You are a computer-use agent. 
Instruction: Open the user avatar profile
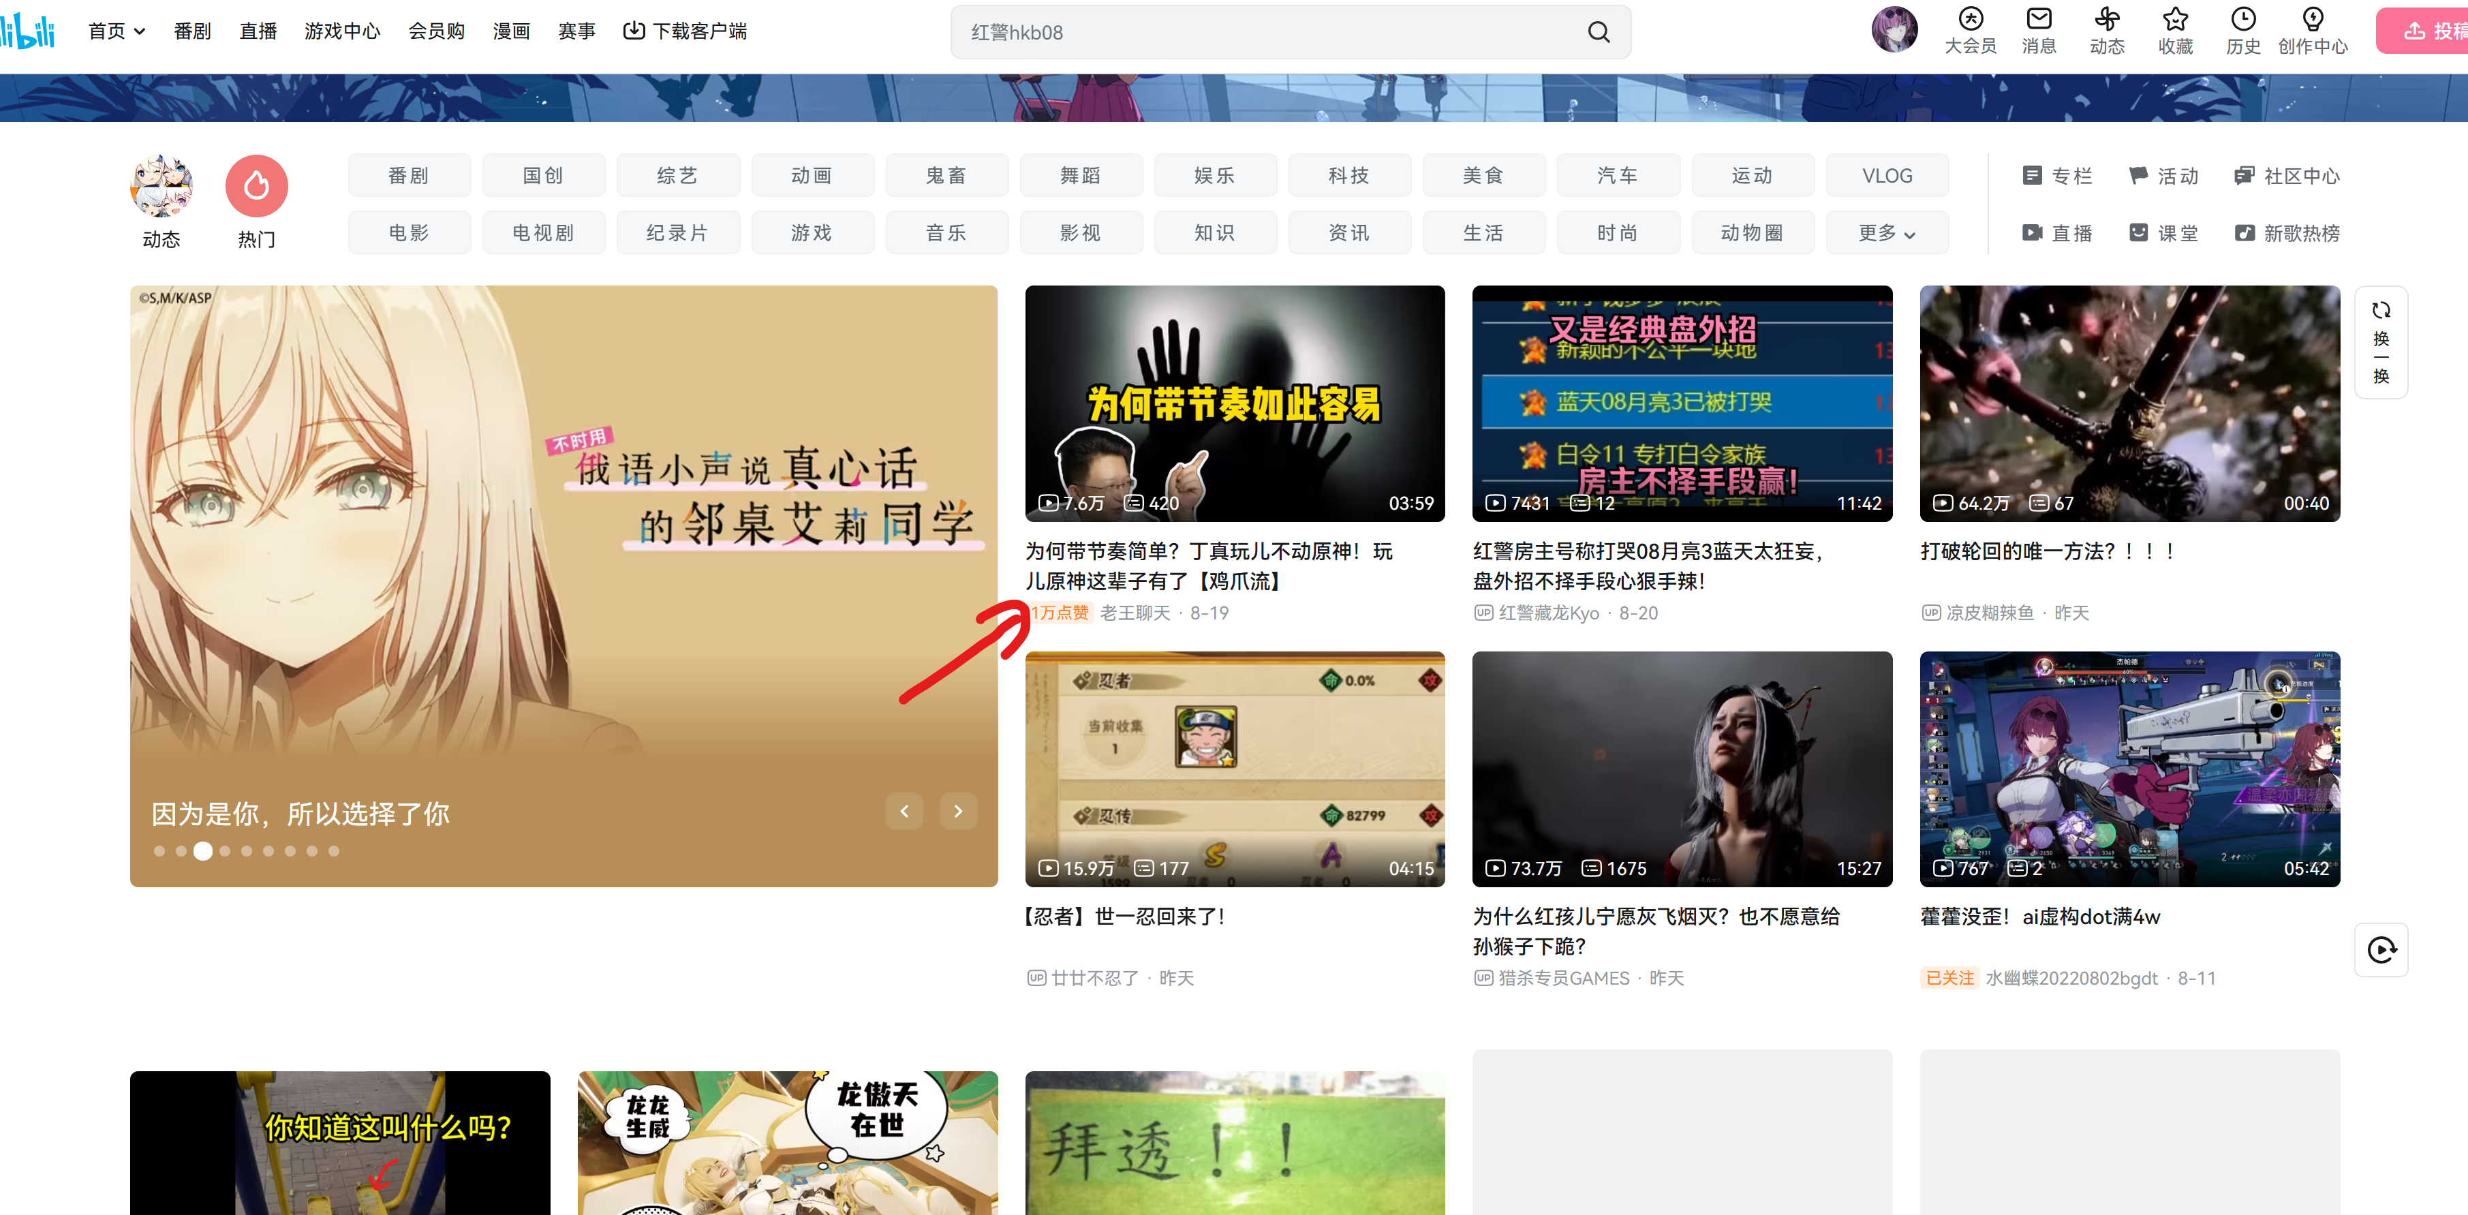[1894, 30]
